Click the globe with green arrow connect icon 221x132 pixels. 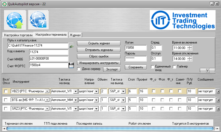pos(15,20)
